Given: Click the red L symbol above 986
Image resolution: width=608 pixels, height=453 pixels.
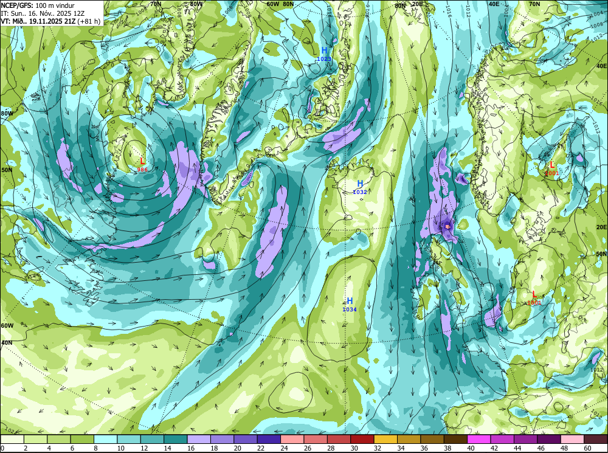Looking at the screenshot, I should pyautogui.click(x=142, y=161).
